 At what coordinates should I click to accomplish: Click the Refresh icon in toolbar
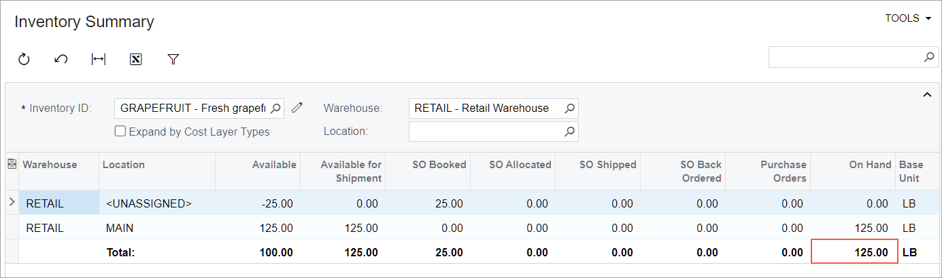point(24,60)
